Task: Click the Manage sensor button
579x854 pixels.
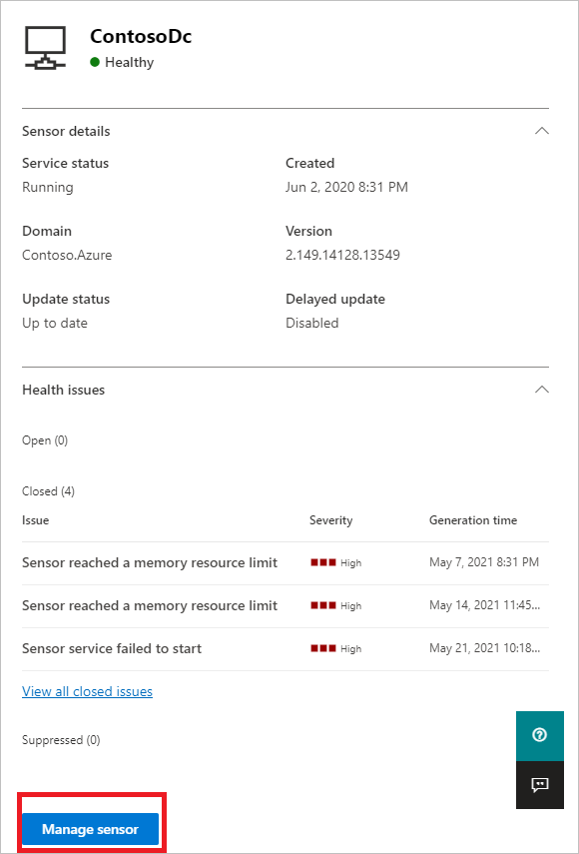Action: pos(90,829)
